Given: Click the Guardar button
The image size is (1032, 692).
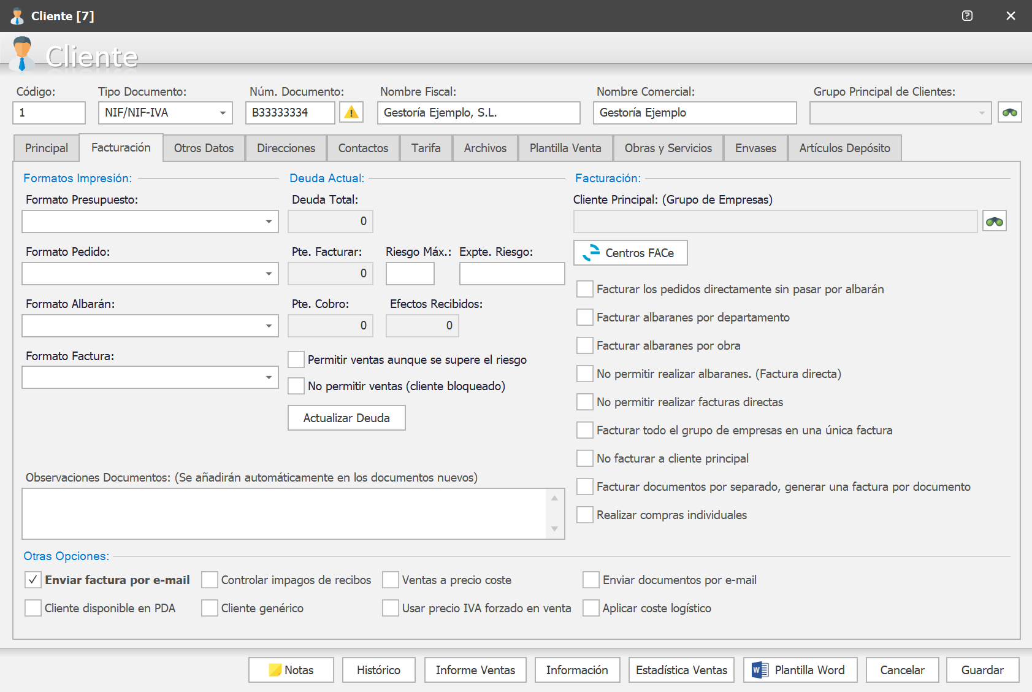Looking at the screenshot, I should coord(982,670).
